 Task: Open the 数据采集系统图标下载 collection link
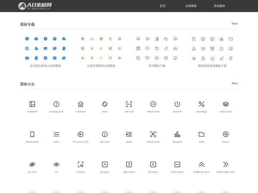pyautogui.click(x=212, y=66)
